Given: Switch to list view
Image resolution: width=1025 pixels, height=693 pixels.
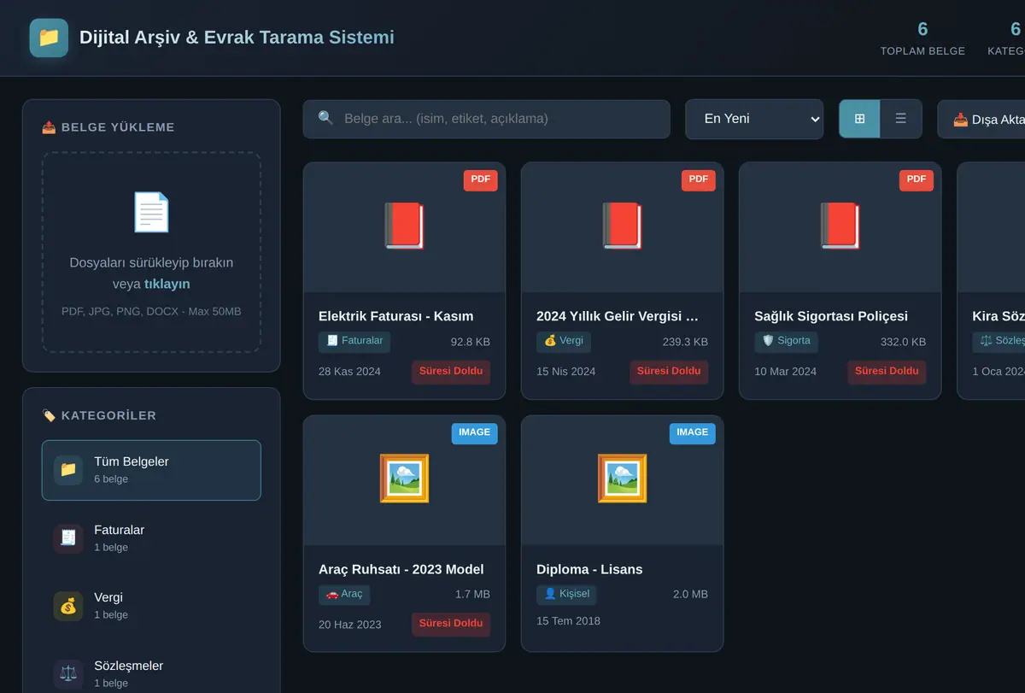Looking at the screenshot, I should click(900, 119).
